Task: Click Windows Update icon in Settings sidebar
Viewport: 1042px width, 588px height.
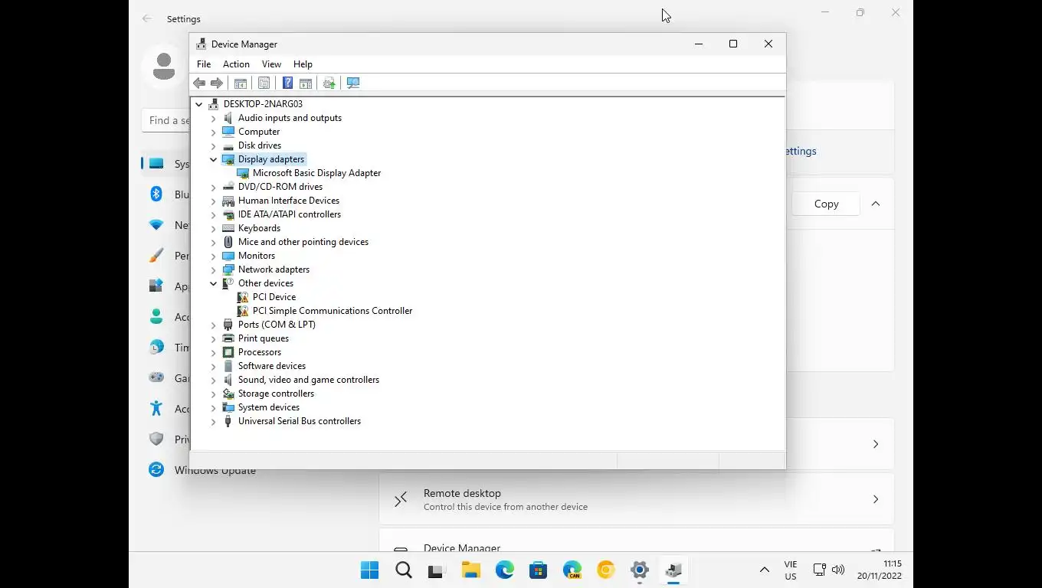Action: (156, 469)
